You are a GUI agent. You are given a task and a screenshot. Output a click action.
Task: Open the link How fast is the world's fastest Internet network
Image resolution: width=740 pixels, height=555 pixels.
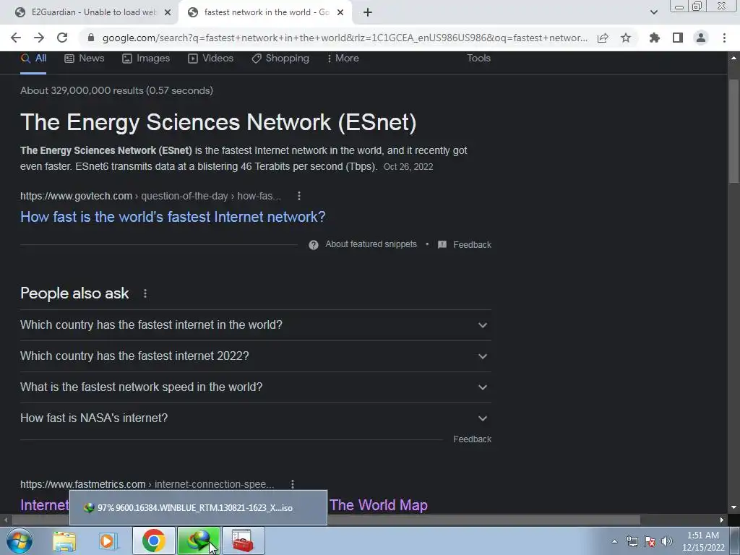click(173, 217)
